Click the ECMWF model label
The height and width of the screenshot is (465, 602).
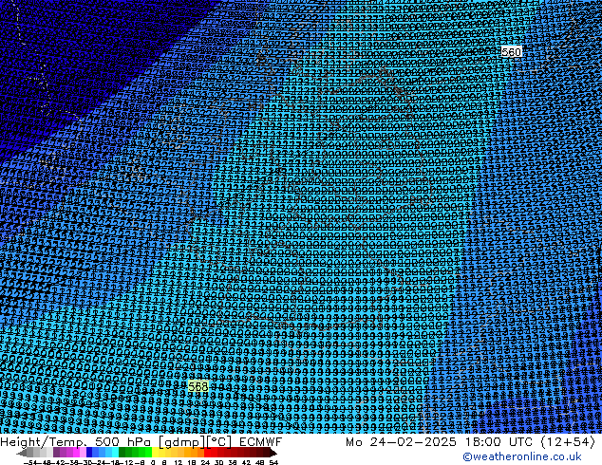click(x=260, y=442)
